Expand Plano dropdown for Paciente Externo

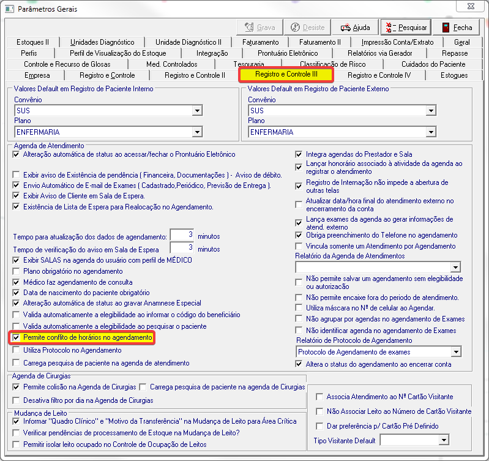[431, 132]
